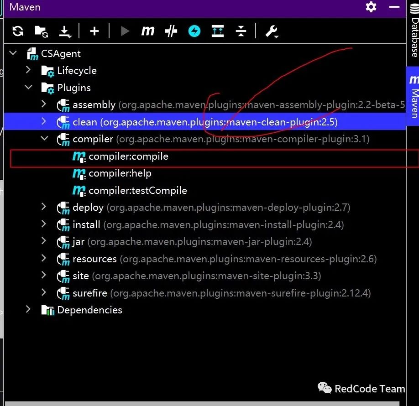The image size is (419, 406).
Task: Click the deploy plugin icon
Action: pyautogui.click(x=63, y=208)
